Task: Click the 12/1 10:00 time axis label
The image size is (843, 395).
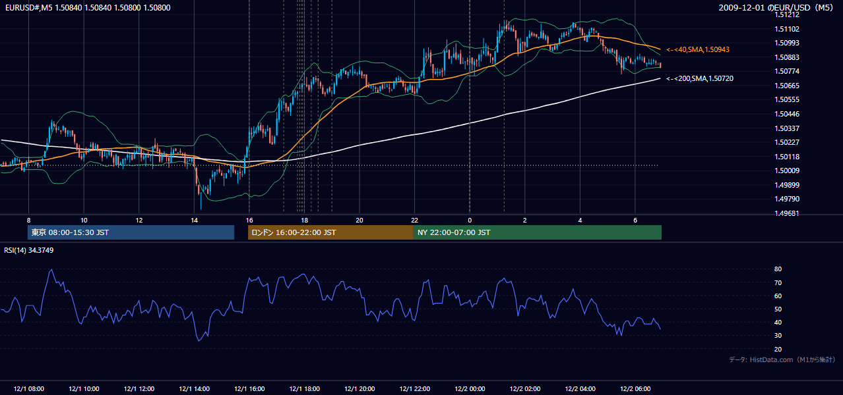Action: [84, 389]
